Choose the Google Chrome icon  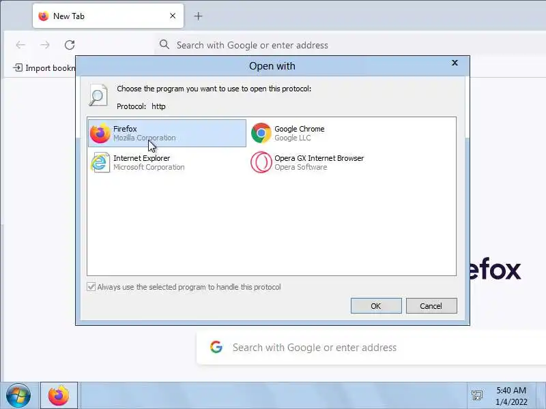pyautogui.click(x=261, y=133)
